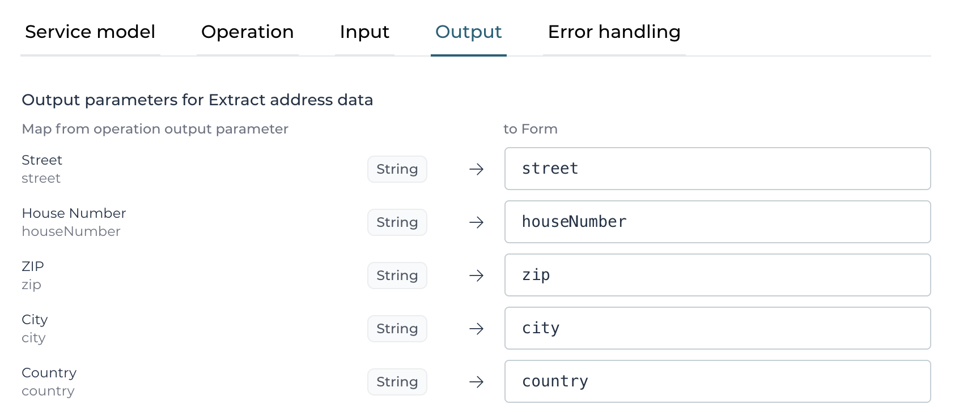Screen dimensions: 959x413
Task: Click the String type badge for City
Action: click(397, 329)
